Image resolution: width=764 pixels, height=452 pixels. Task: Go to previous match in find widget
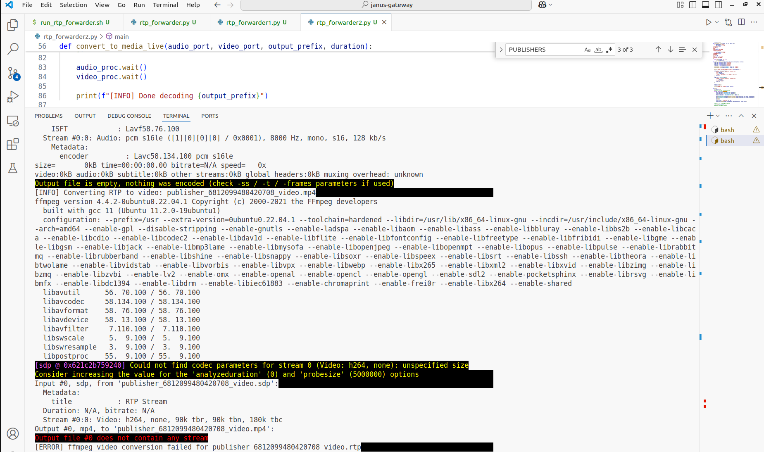(658, 50)
